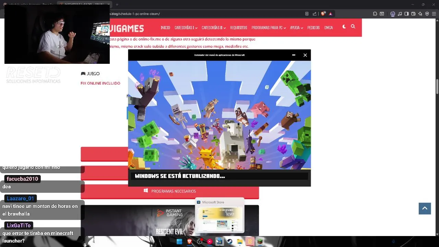Click the site search magnifier icon
The width and height of the screenshot is (439, 247).
(x=353, y=26)
